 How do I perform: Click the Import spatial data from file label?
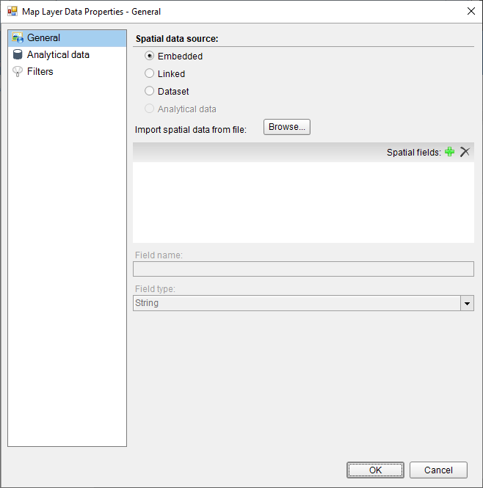[x=191, y=129]
